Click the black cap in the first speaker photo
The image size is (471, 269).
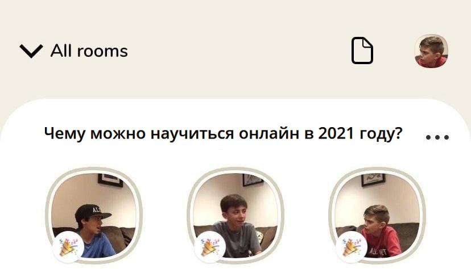pyautogui.click(x=93, y=213)
